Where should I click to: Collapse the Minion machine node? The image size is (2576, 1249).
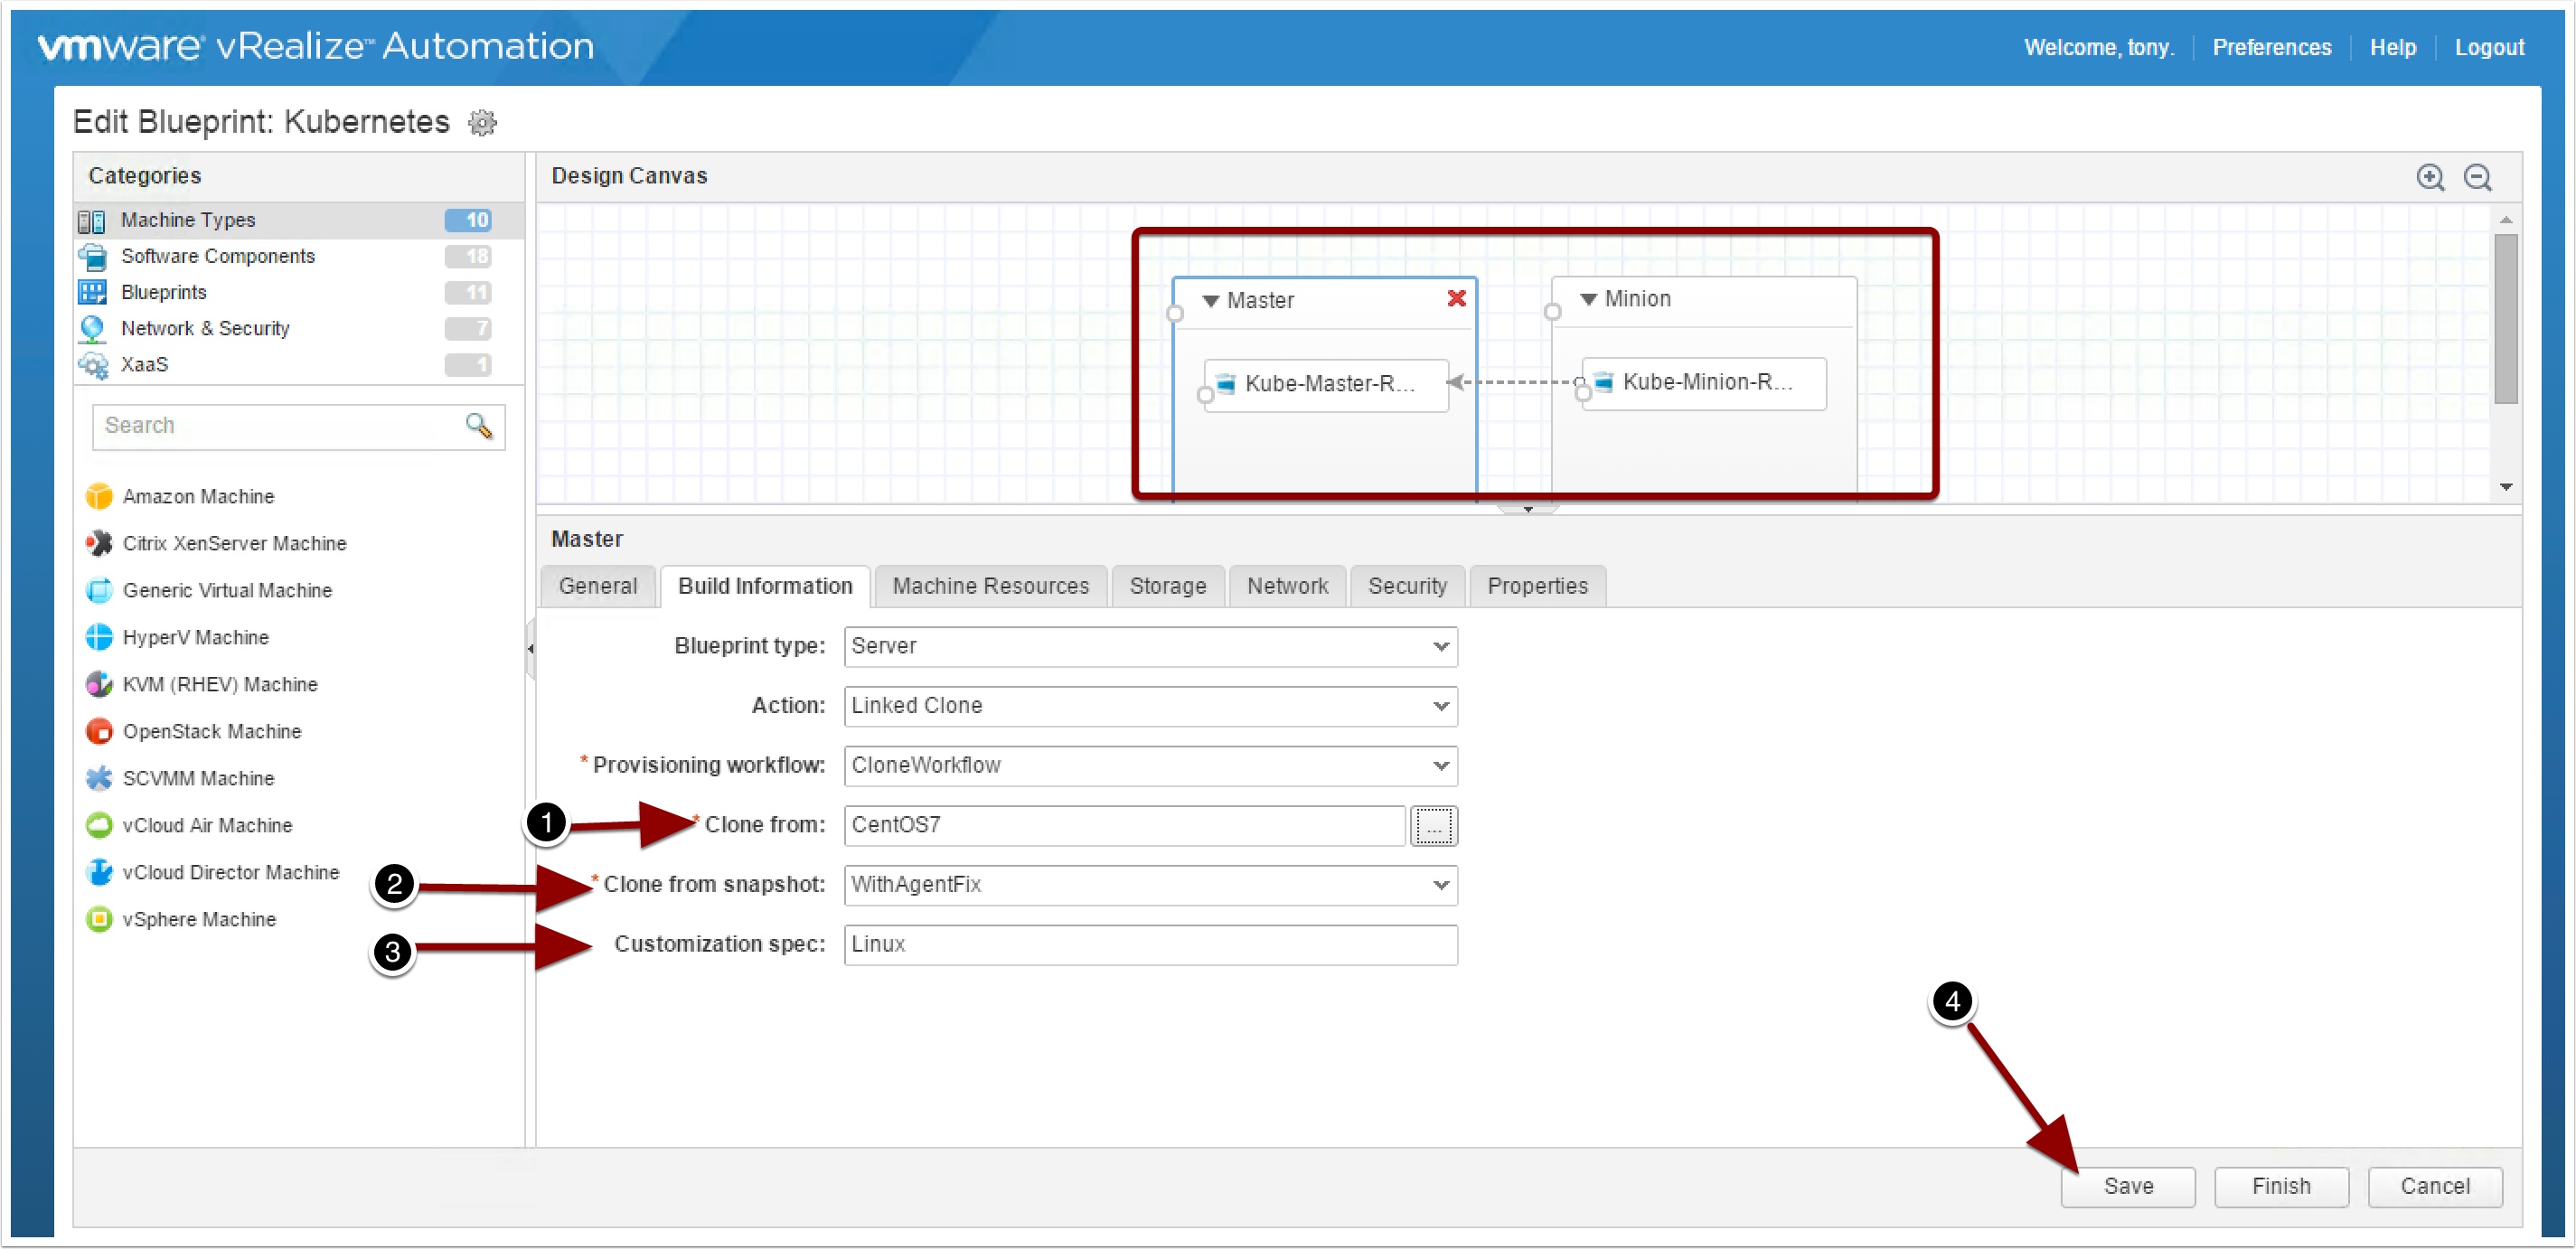pyautogui.click(x=1588, y=298)
